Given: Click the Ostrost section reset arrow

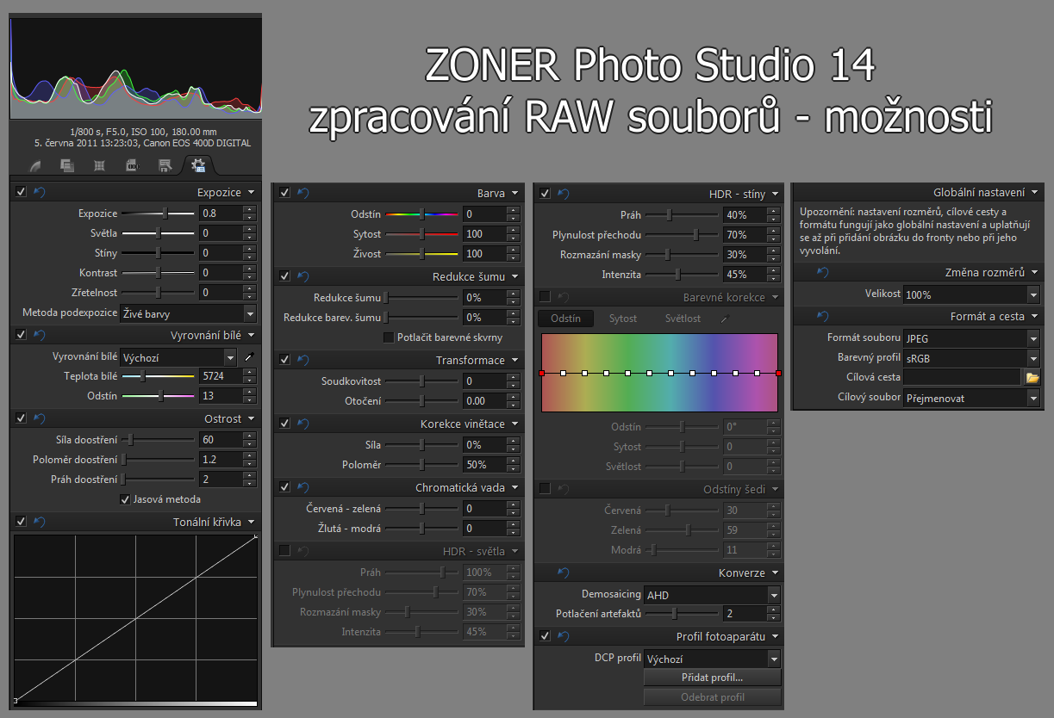Looking at the screenshot, I should click(x=39, y=418).
